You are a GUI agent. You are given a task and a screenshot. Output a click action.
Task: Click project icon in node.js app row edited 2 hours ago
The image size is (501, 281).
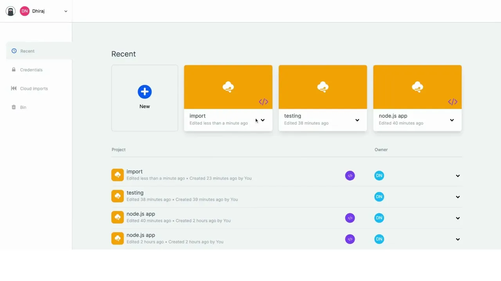click(117, 238)
